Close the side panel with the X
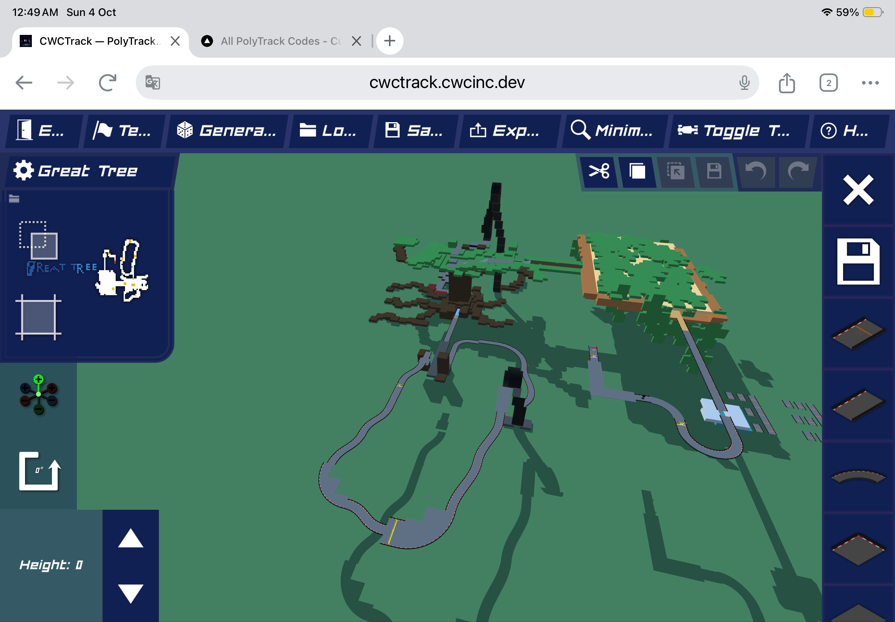The image size is (895, 622). [x=858, y=190]
